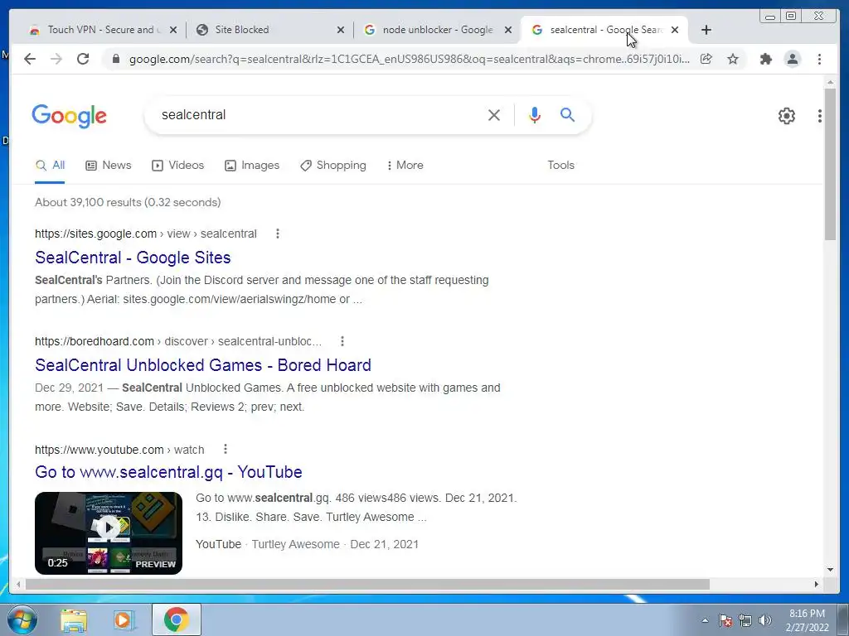This screenshot has height=636, width=849.
Task: Open the volume speaker tray icon
Action: pyautogui.click(x=764, y=620)
